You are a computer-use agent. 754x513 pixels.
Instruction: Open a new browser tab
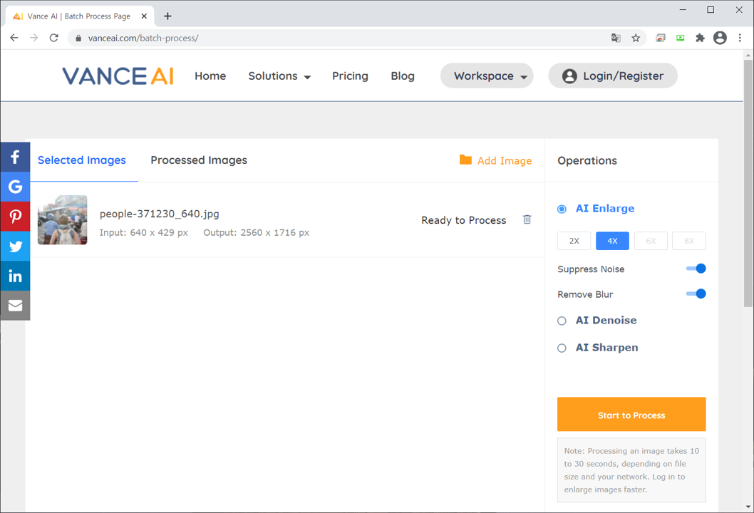click(x=167, y=16)
